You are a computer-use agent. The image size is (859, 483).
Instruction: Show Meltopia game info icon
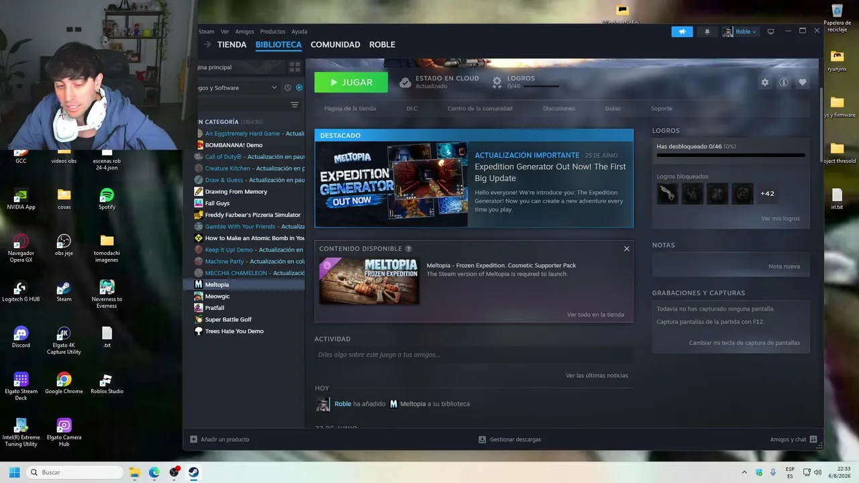(784, 83)
